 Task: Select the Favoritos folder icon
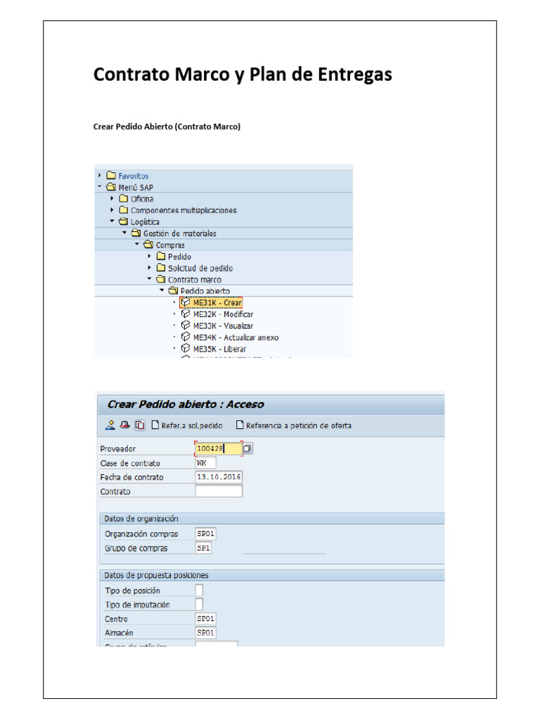coord(111,175)
